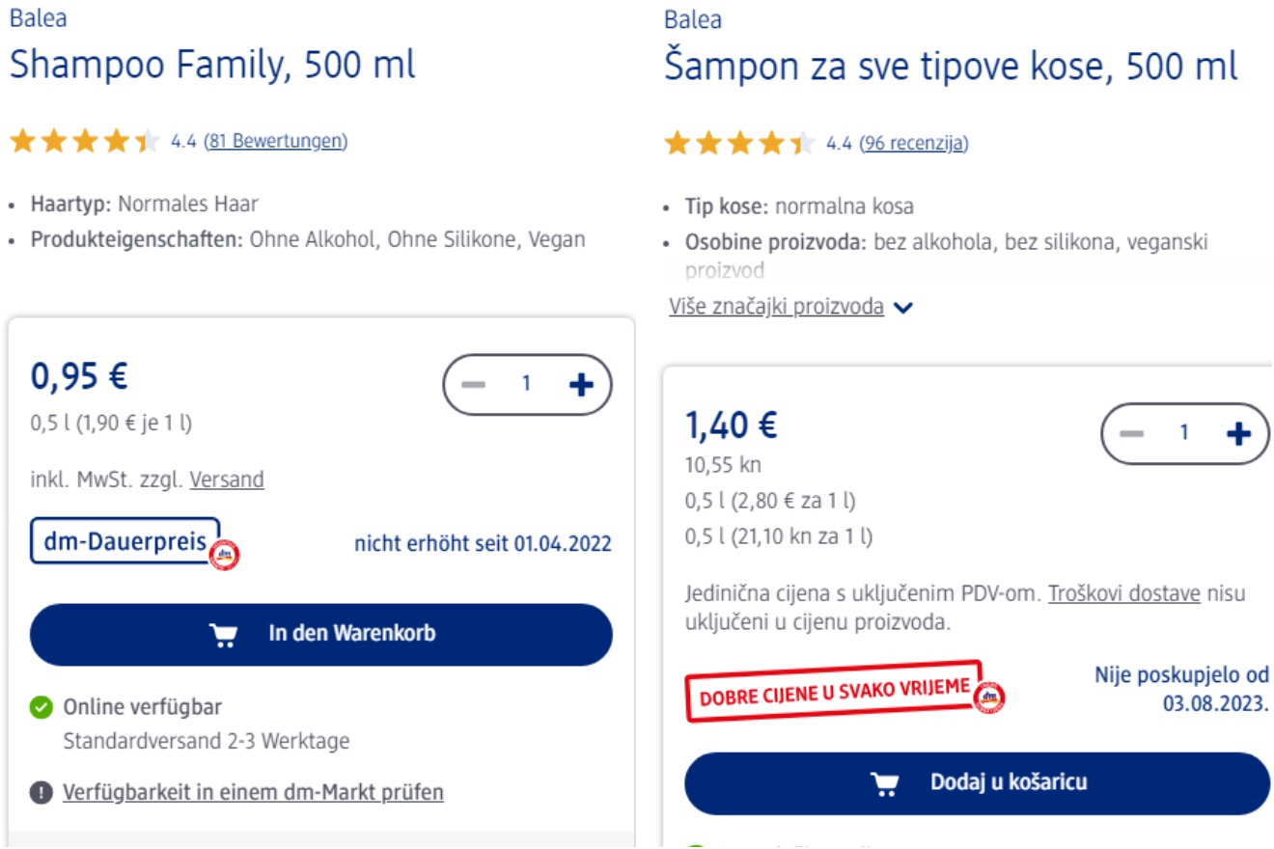
Task: Increase quantity of Shampoo Family with plus
Action: (x=581, y=385)
